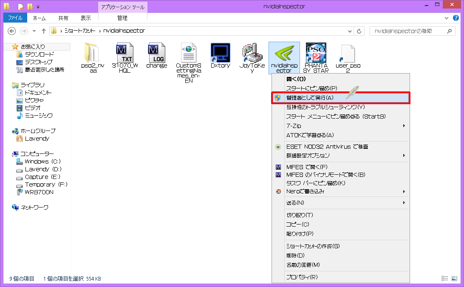Switch to details view layout
464x287 pixels.
point(444,278)
